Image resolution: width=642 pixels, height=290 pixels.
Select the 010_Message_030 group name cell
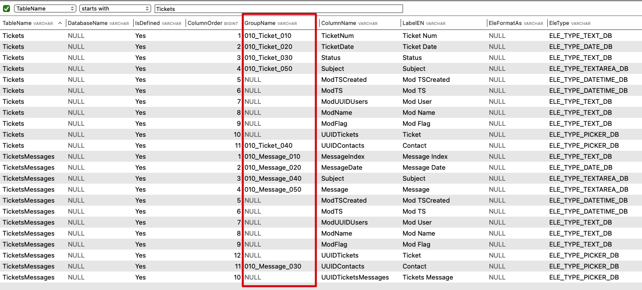pos(273,267)
